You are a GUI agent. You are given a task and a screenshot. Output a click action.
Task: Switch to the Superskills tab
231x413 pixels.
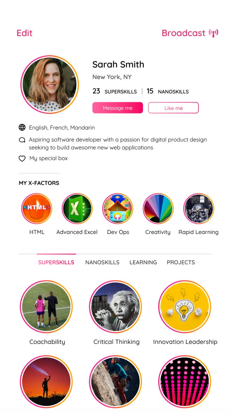(x=56, y=262)
